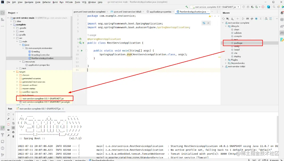Select the Project tool window sidebar icon
This screenshot has width=284, height=161.
click(x=3, y=13)
